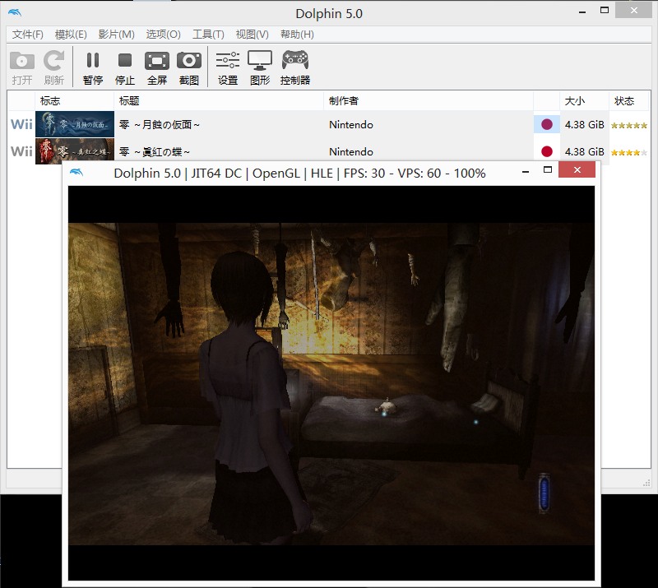This screenshot has height=588, width=658.
Task: Open Controller (控制器) gamepad icon
Action: coord(295,67)
